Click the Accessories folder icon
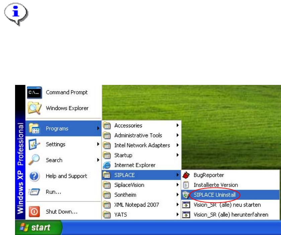 [107, 125]
